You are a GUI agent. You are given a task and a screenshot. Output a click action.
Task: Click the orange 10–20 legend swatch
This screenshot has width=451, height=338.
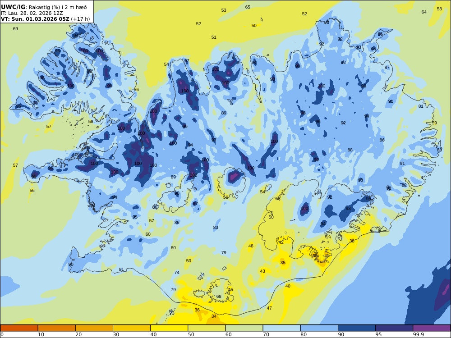click(x=57, y=328)
